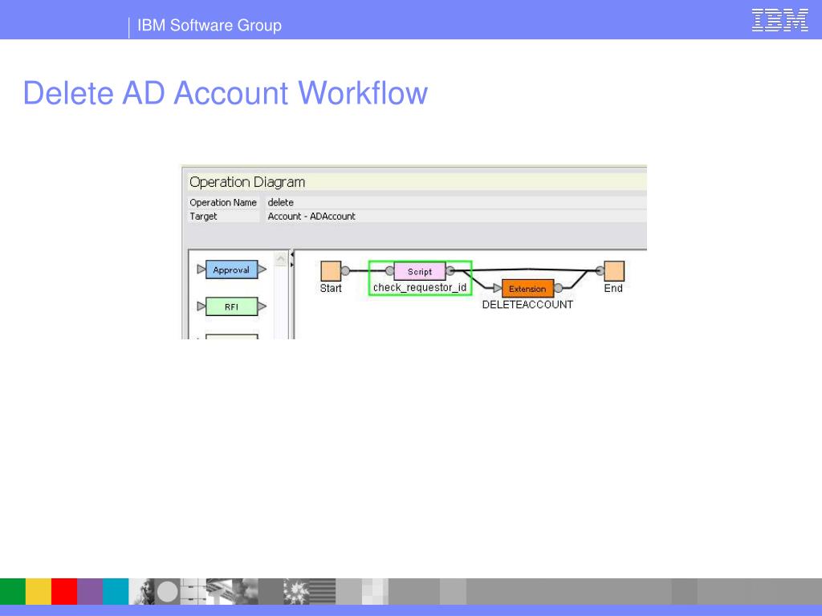
Task: Select the Script node check_requestor_id
Action: [x=419, y=271]
